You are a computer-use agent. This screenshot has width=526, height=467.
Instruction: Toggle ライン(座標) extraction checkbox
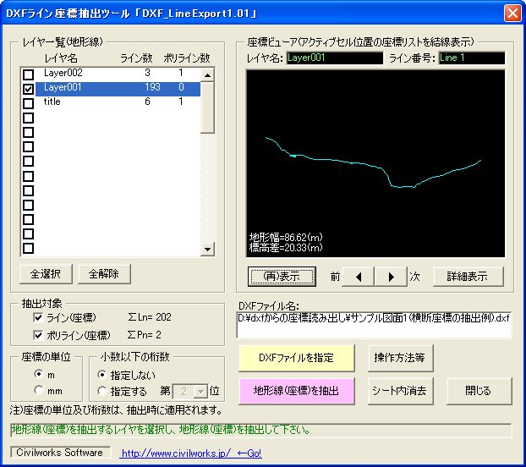pos(38,317)
